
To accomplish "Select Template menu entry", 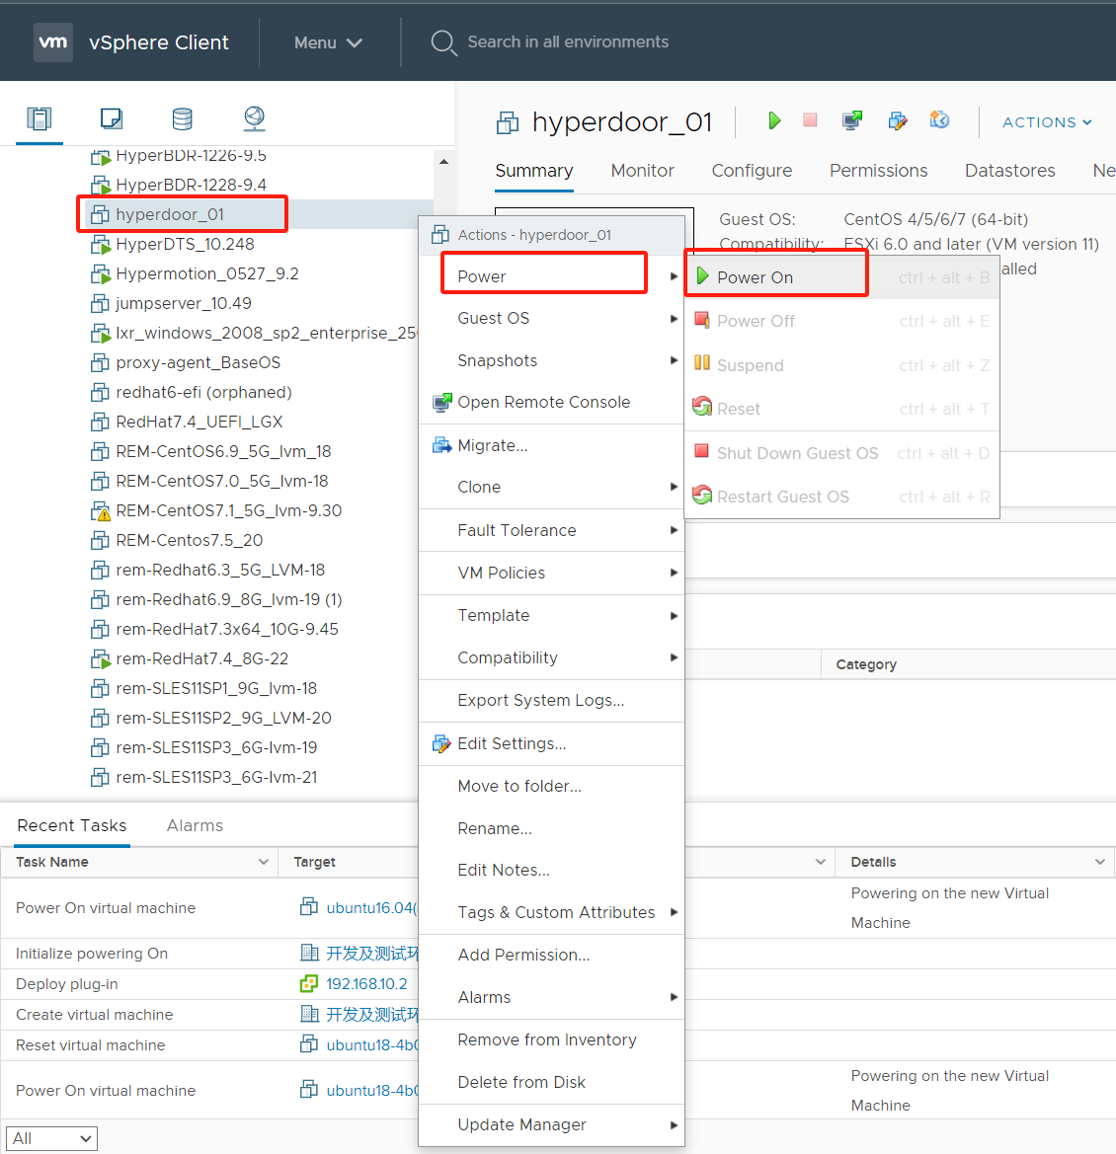I will 551,615.
